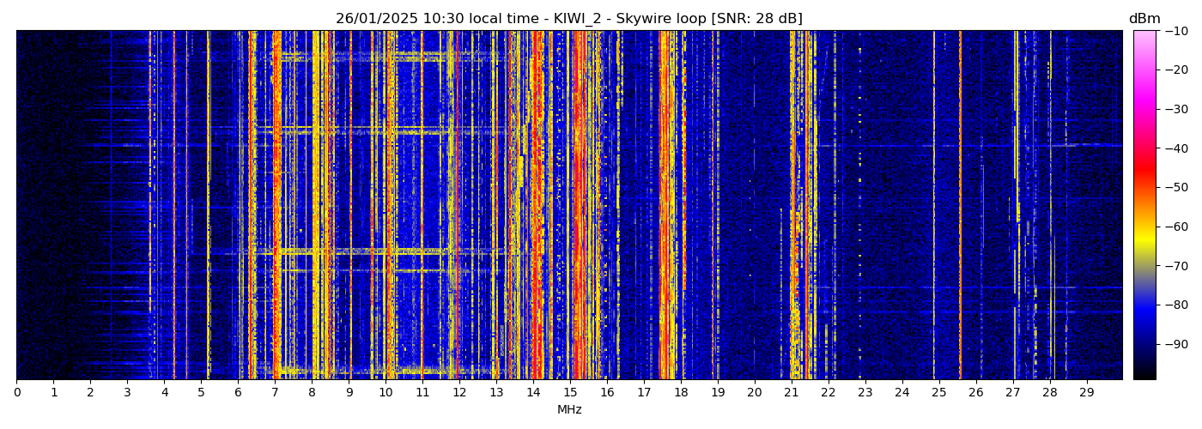
Task: Click the 14 MHz x-axis tick label
Action: tap(533, 392)
